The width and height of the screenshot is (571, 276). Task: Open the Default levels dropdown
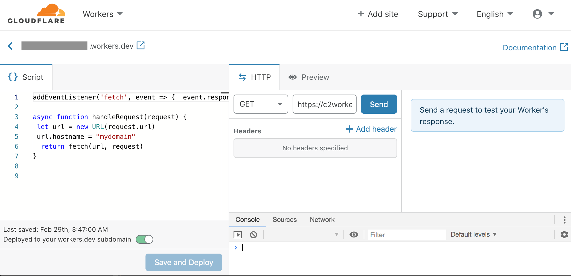473,234
